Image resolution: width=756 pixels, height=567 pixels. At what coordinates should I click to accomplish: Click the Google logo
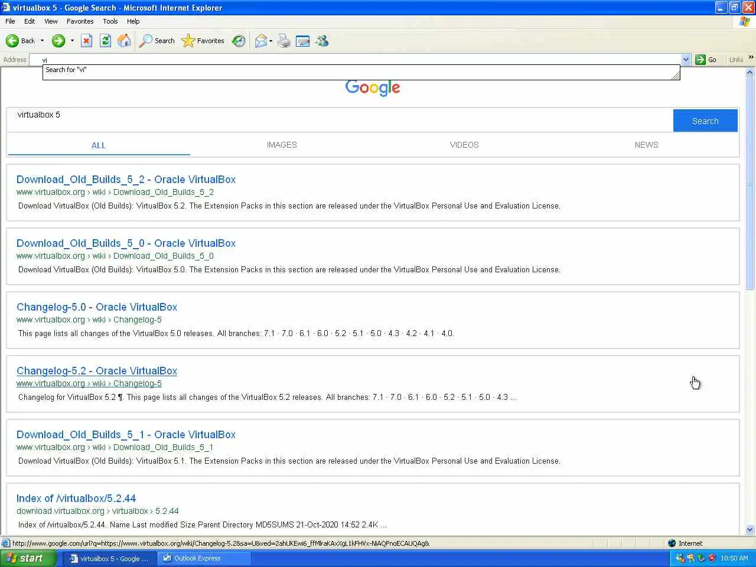point(373,87)
